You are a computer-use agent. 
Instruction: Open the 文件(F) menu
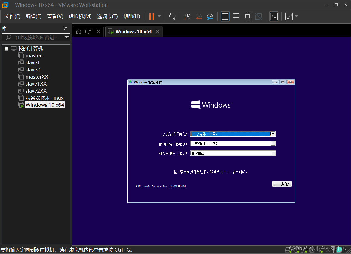[13, 17]
